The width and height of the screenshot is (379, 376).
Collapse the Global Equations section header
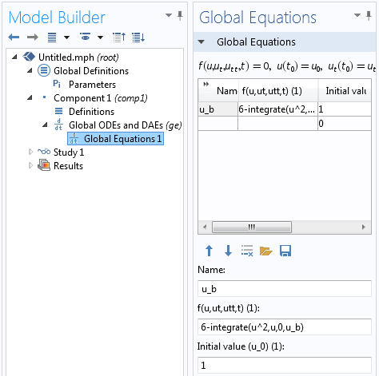(201, 42)
